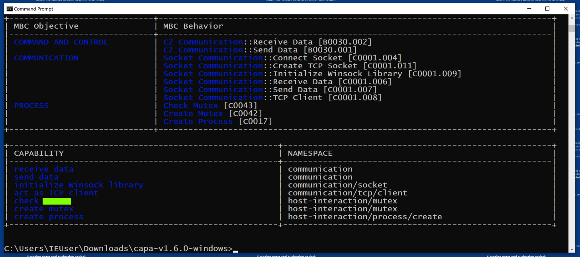Viewport: 580px width, 257px height.
Task: Click the "communication/tcp/client" namespace entry
Action: [347, 193]
